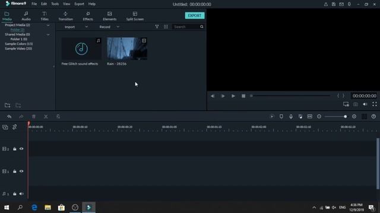Open the Help menu

92,4
